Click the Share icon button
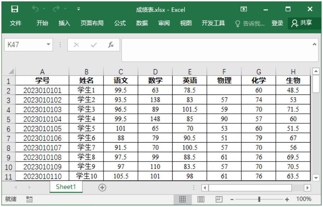Viewport: 323px width, 207px height. (304, 23)
